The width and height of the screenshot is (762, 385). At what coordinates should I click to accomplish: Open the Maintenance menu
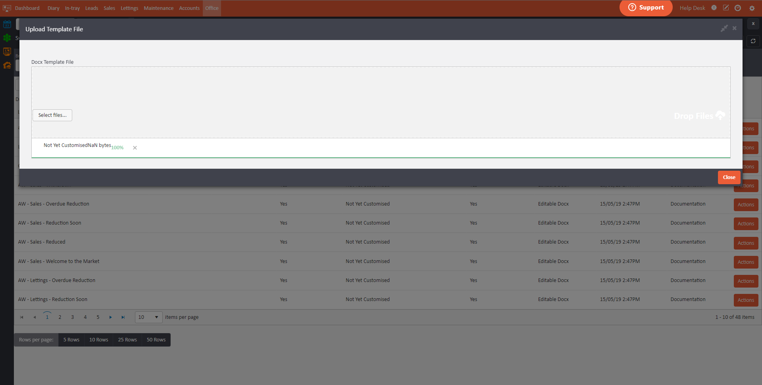pyautogui.click(x=158, y=8)
